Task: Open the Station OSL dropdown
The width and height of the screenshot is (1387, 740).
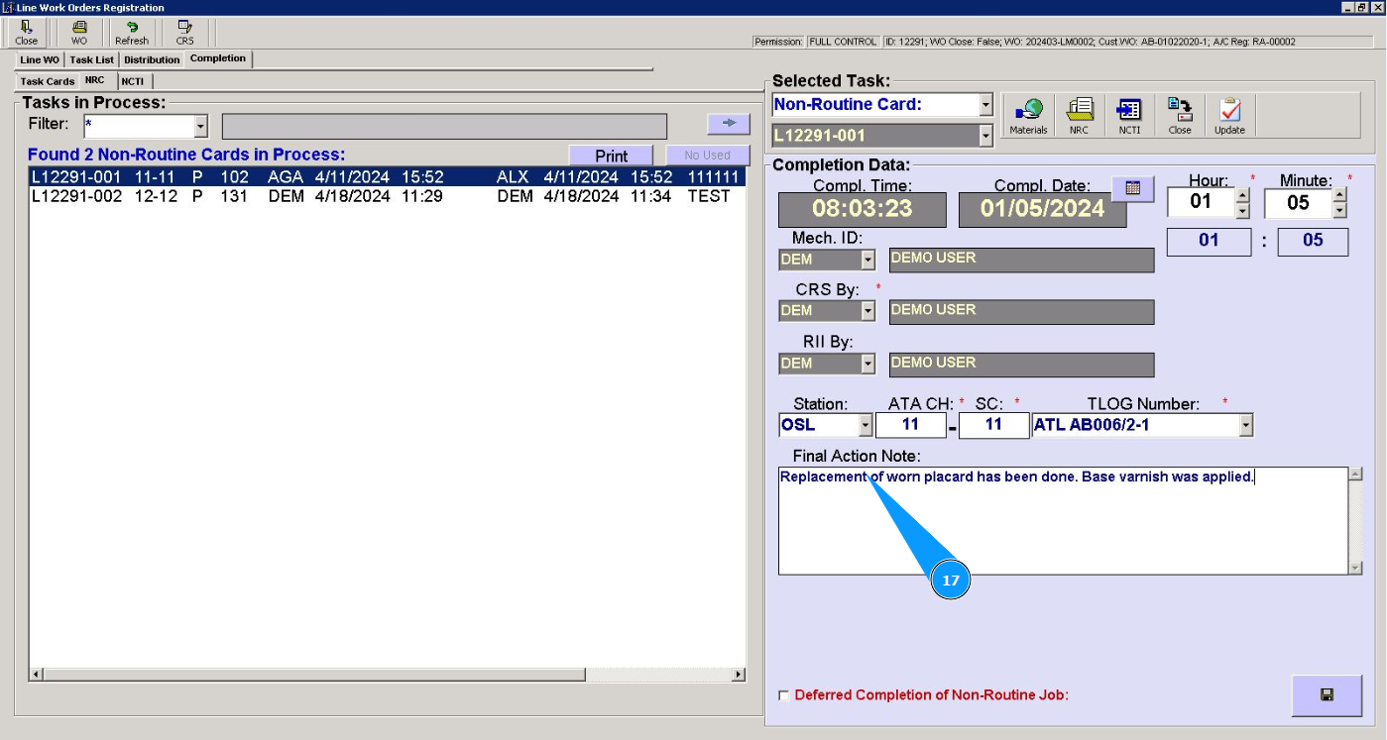Action: coord(866,425)
